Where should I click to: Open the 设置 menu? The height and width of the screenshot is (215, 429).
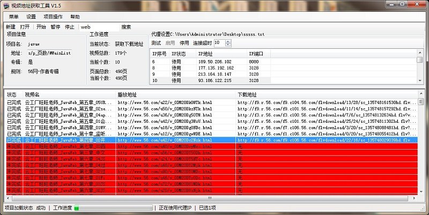tap(31, 17)
